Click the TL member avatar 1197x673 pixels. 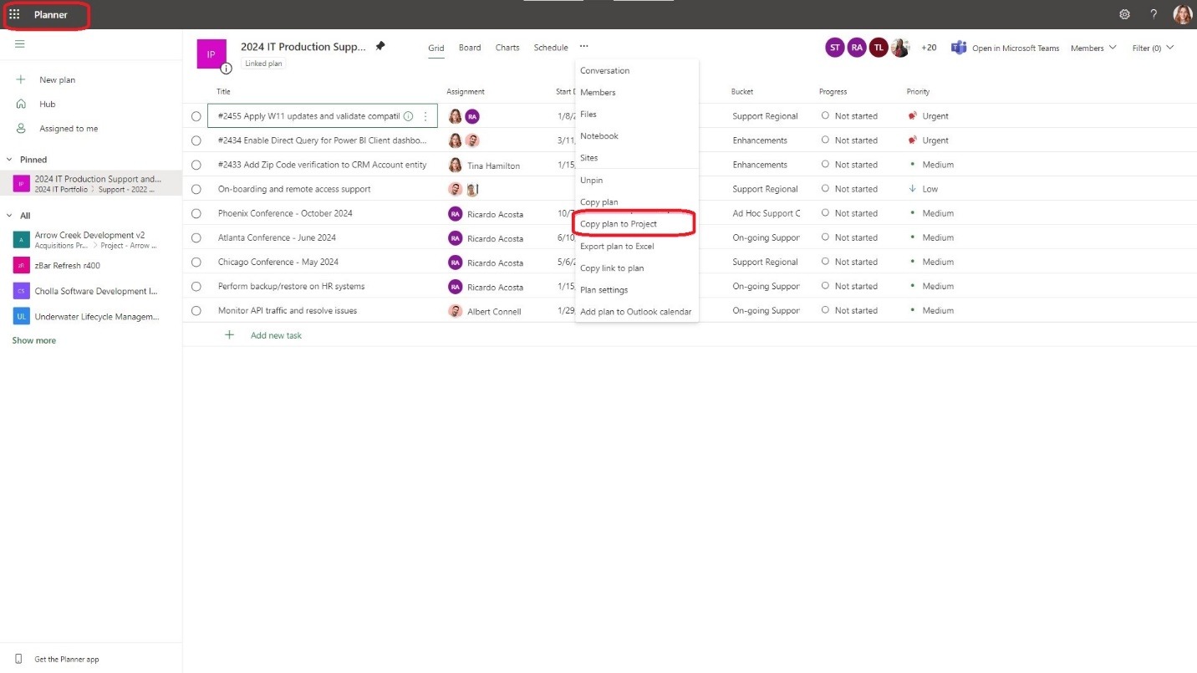pyautogui.click(x=878, y=48)
